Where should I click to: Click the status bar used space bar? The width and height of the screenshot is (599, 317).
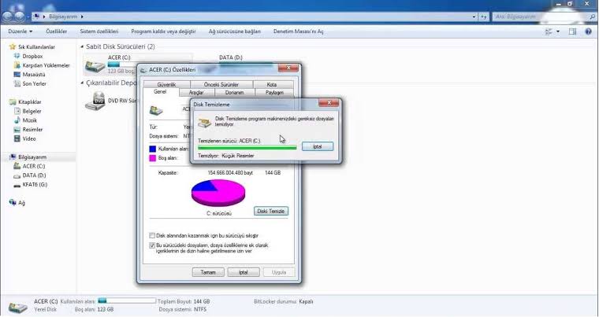[x=127, y=301]
